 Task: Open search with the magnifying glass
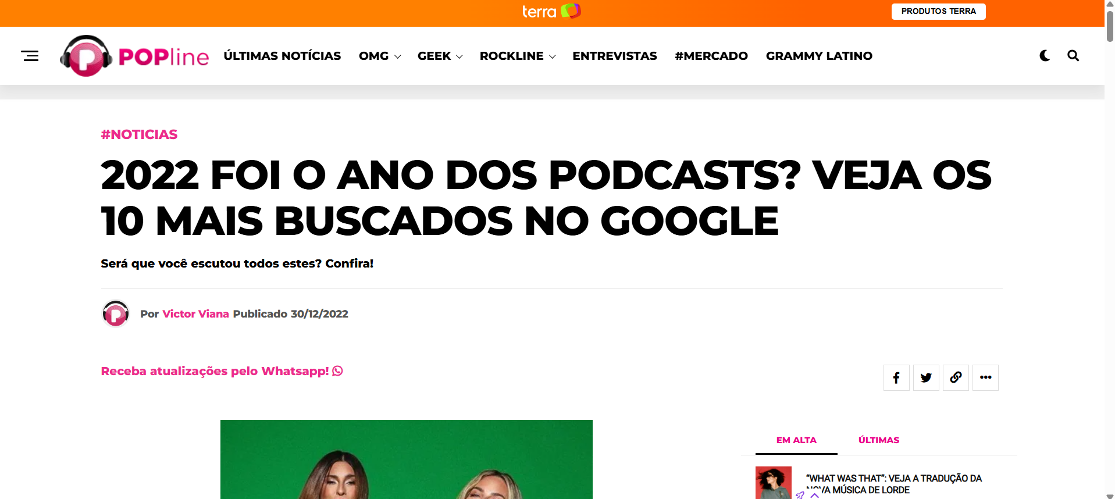point(1073,56)
